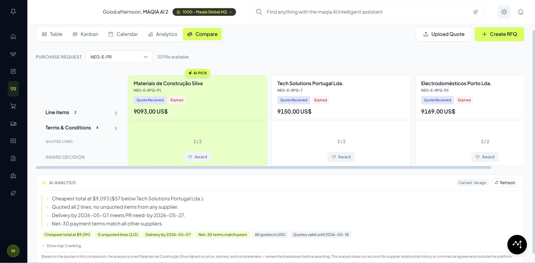This screenshot has width=535, height=263.
Task: Open the 1000 - Maqia Global HQ selector
Action: 204,12
